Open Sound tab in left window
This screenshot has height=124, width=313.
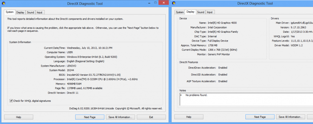coord(31,12)
